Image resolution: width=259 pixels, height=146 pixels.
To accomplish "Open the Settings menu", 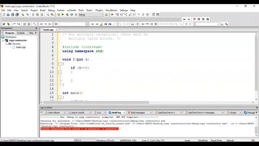I will point(124,10).
